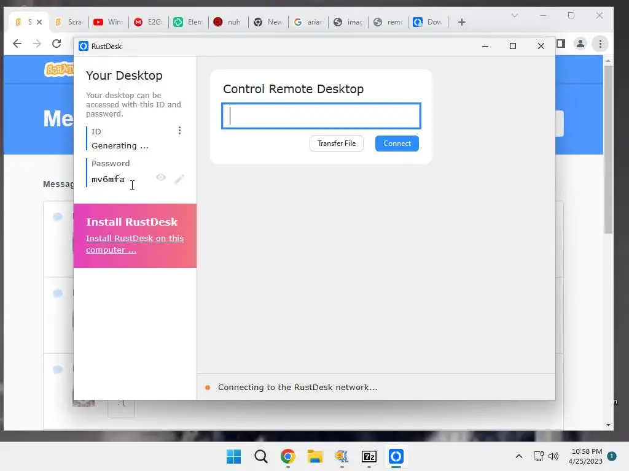Viewport: 629px width, 471px height.
Task: Switch to the Dow tab
Action: click(428, 22)
